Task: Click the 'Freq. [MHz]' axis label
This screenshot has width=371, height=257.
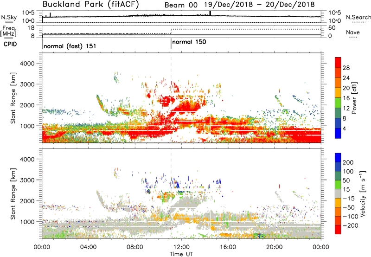Action: 8,31
